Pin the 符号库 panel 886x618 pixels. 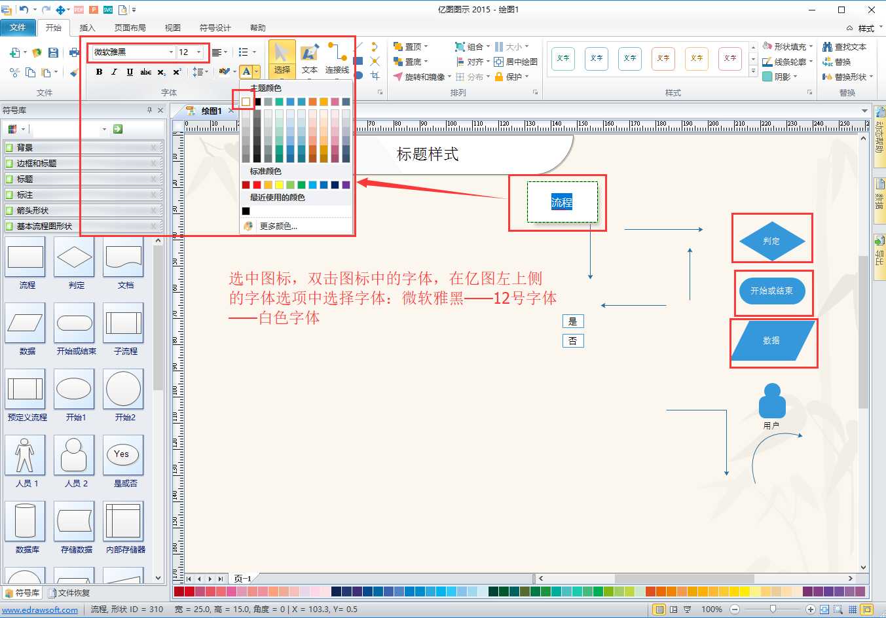pyautogui.click(x=149, y=110)
